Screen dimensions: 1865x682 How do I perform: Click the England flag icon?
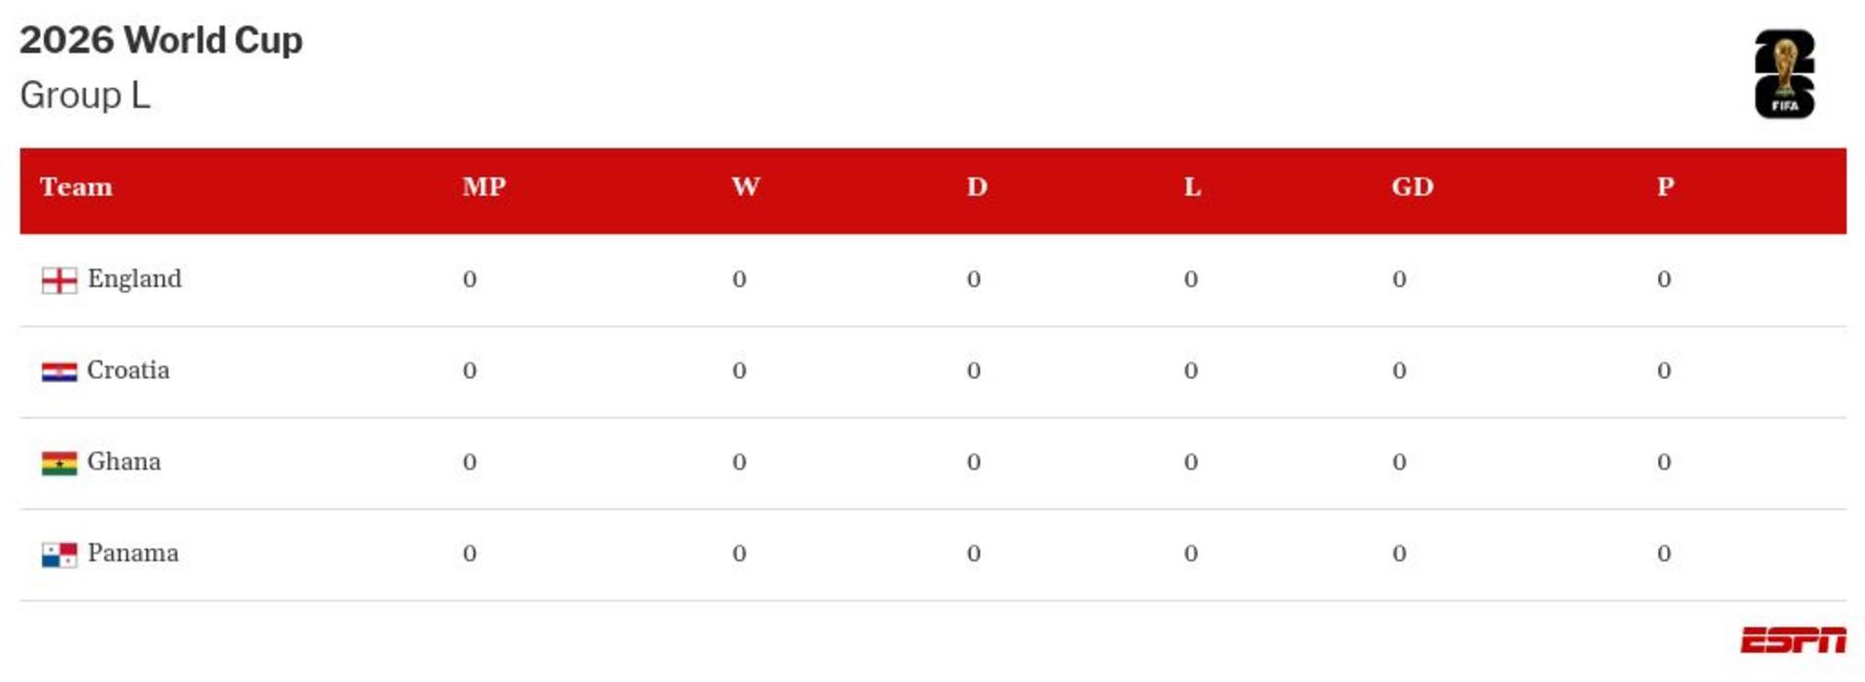pos(59,280)
